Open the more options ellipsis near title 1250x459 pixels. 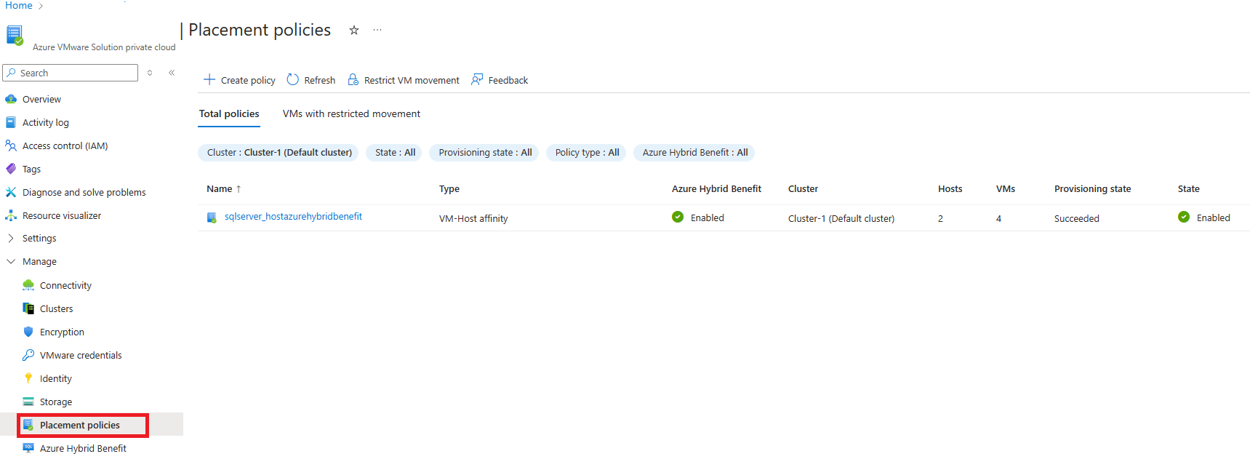click(377, 30)
